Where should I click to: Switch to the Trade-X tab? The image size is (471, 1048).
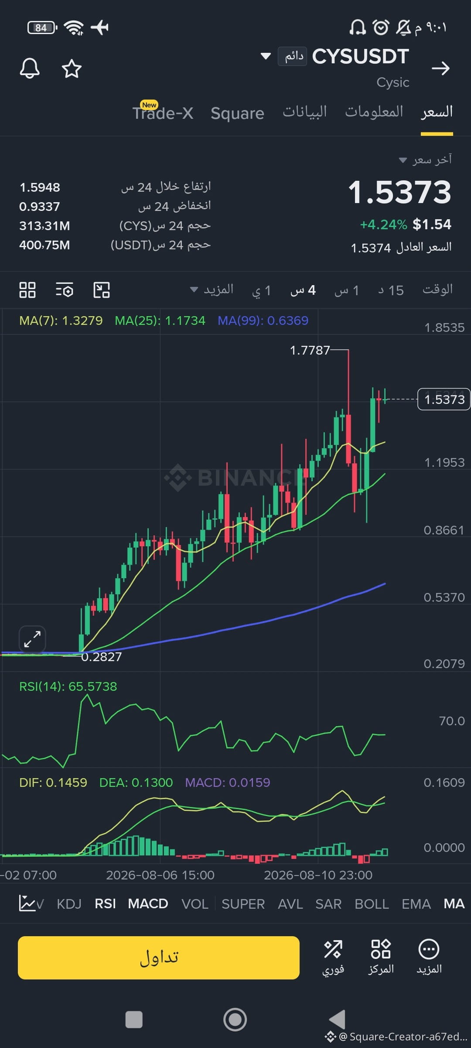pyautogui.click(x=163, y=113)
